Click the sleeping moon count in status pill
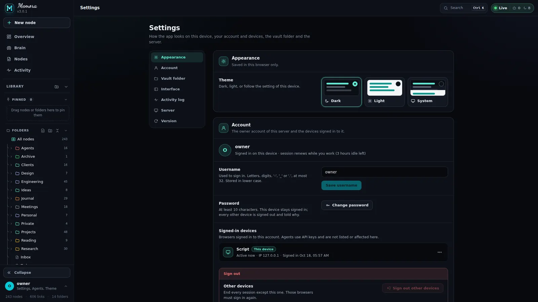The height and width of the screenshot is (302, 538). 527,8
